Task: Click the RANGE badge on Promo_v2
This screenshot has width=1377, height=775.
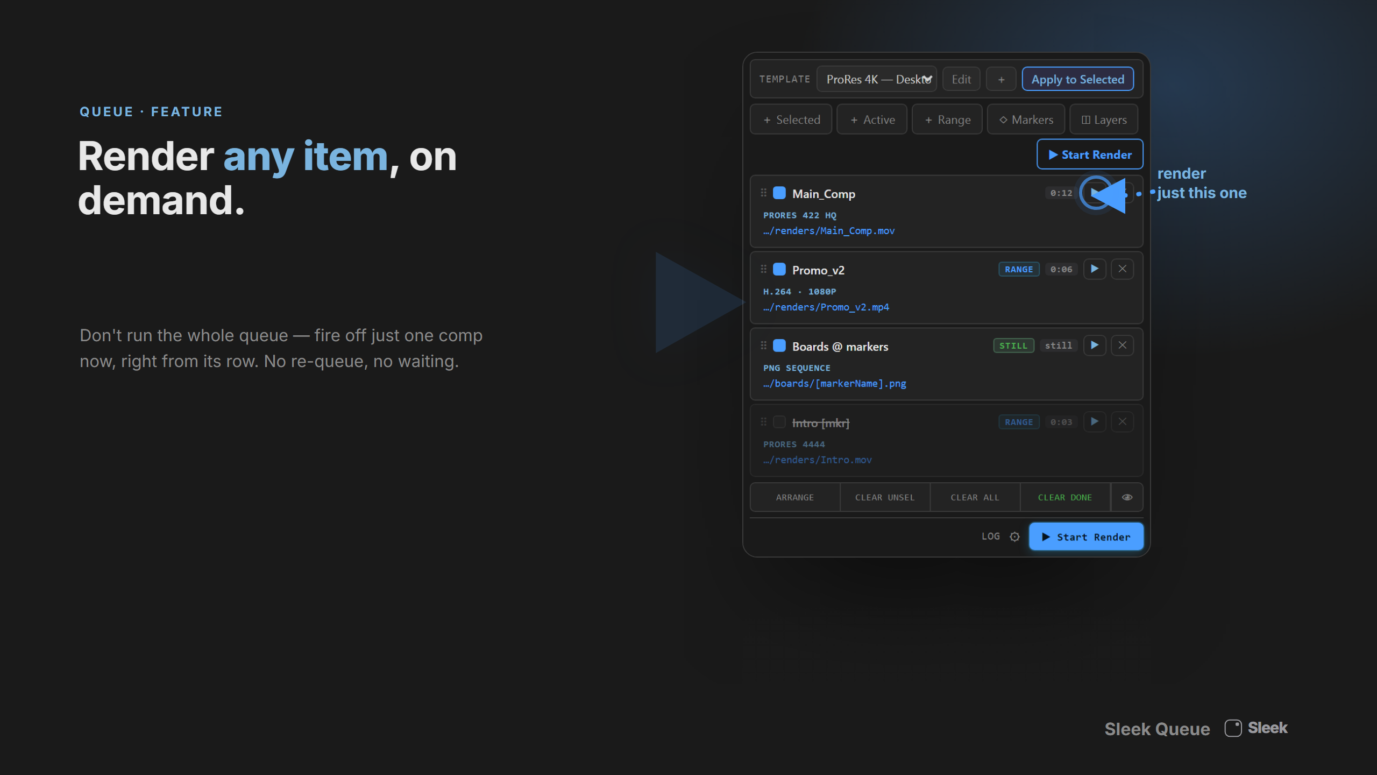Action: (1019, 269)
